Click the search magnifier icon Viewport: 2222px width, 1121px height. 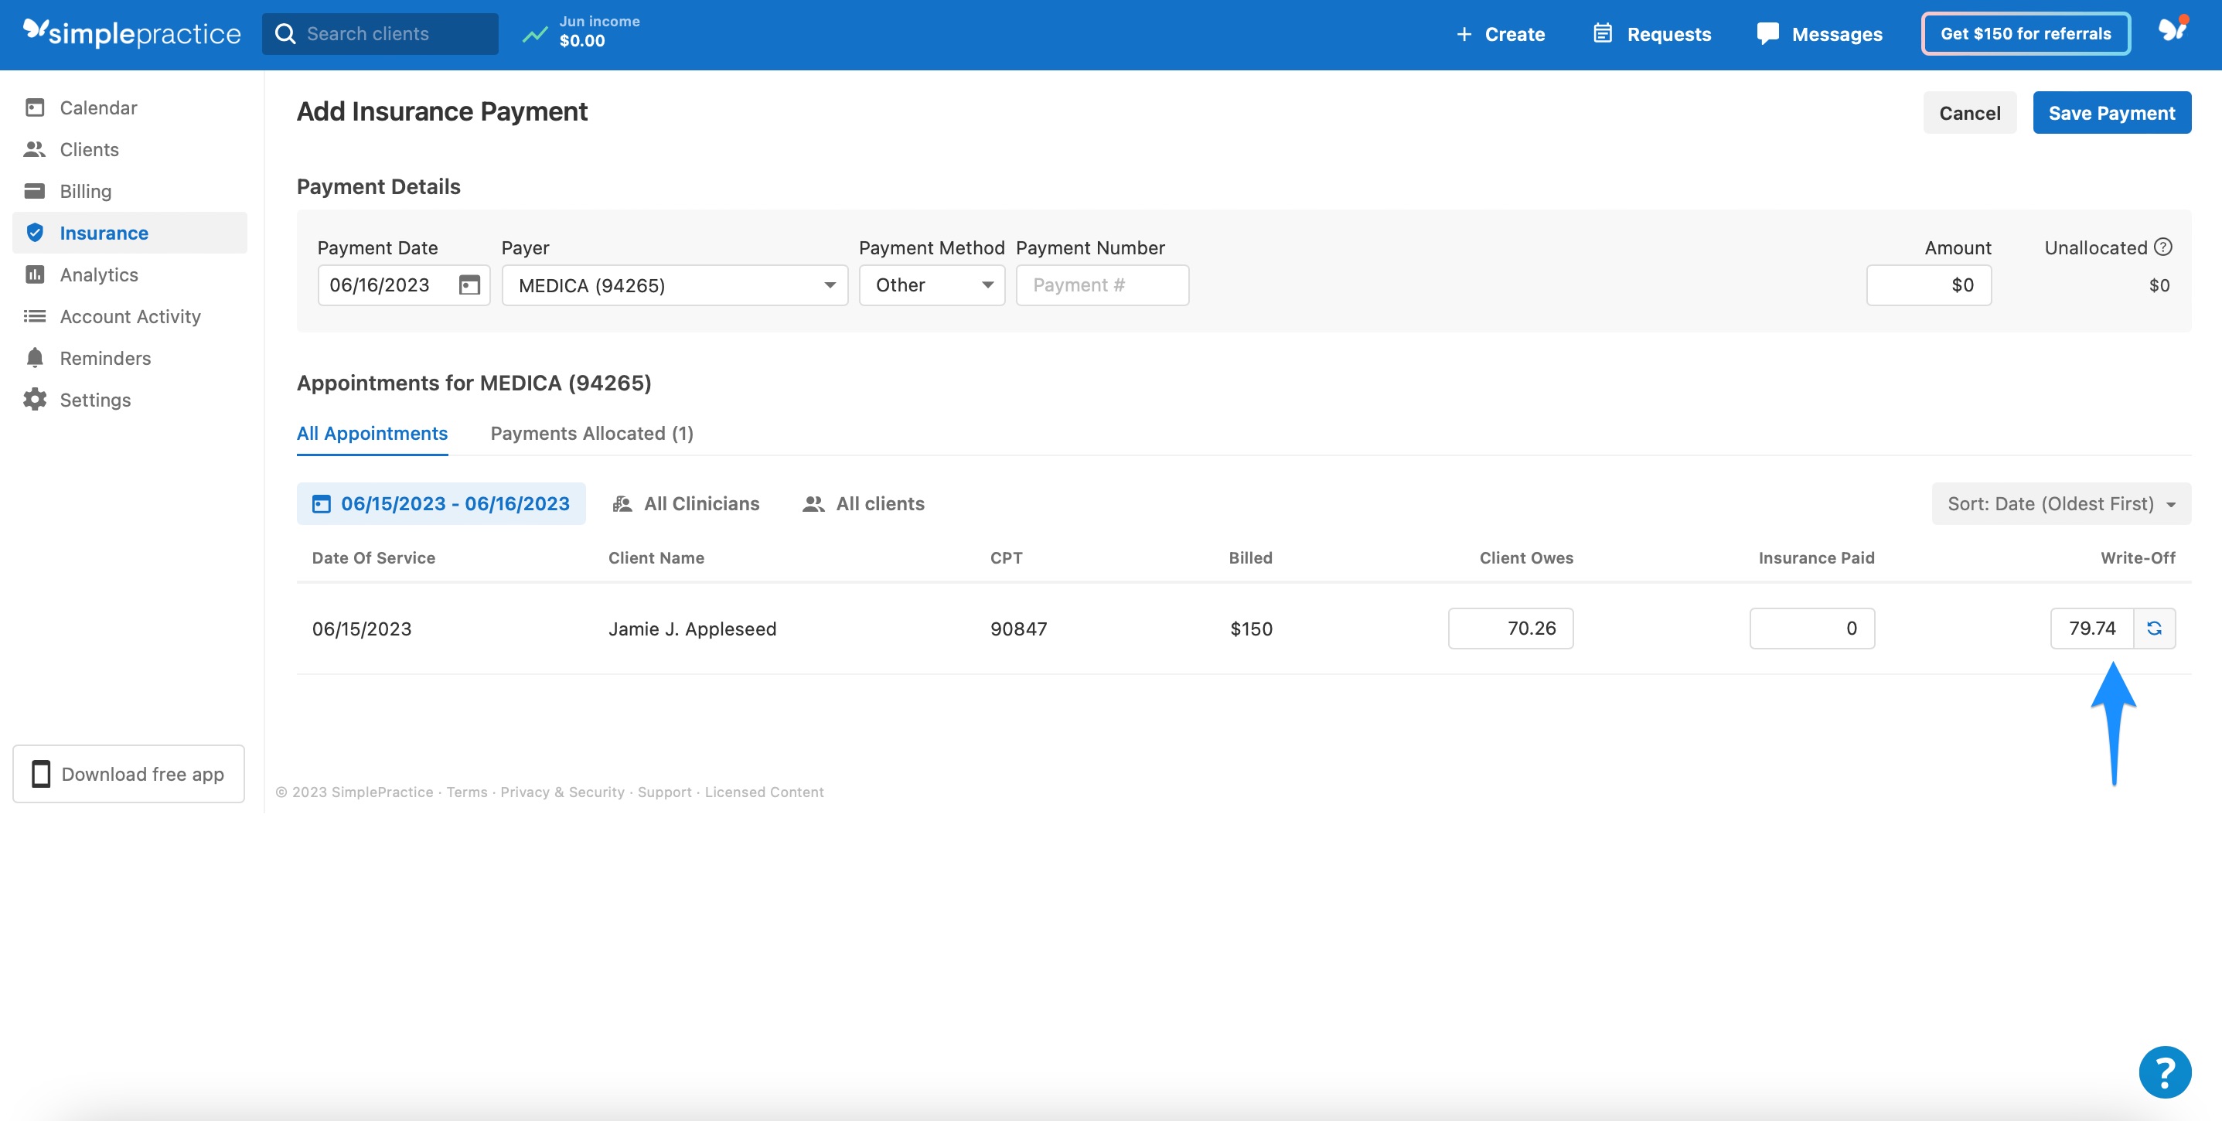coord(285,34)
